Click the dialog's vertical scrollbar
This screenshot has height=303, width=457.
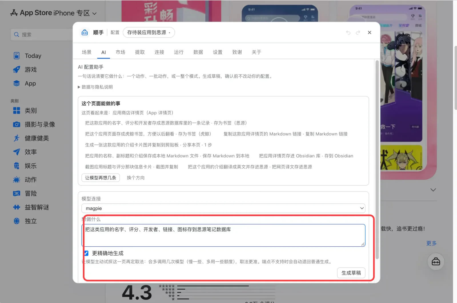coord(377,160)
